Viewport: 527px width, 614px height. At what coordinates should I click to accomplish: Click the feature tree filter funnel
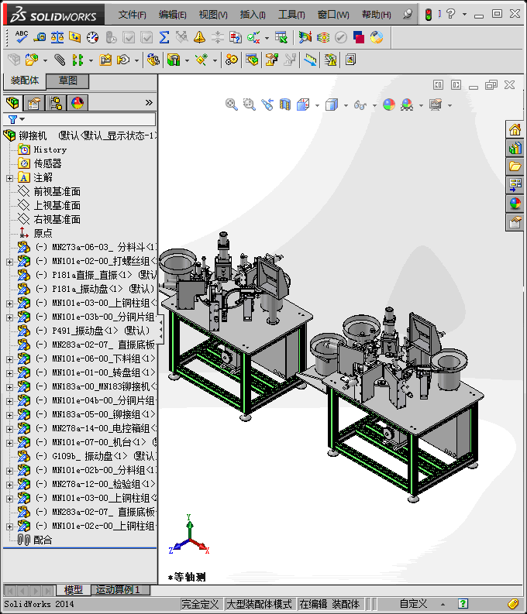(x=12, y=119)
